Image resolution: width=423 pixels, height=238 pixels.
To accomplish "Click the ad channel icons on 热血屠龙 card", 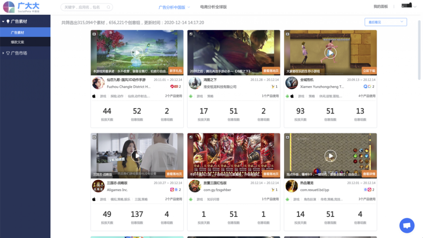I will coord(367,190).
